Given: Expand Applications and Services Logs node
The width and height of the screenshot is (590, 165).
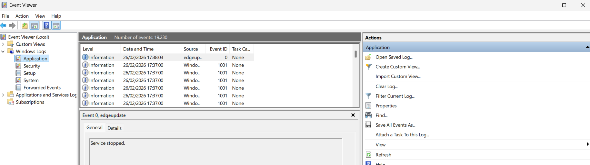Looking at the screenshot, I should (x=3, y=95).
